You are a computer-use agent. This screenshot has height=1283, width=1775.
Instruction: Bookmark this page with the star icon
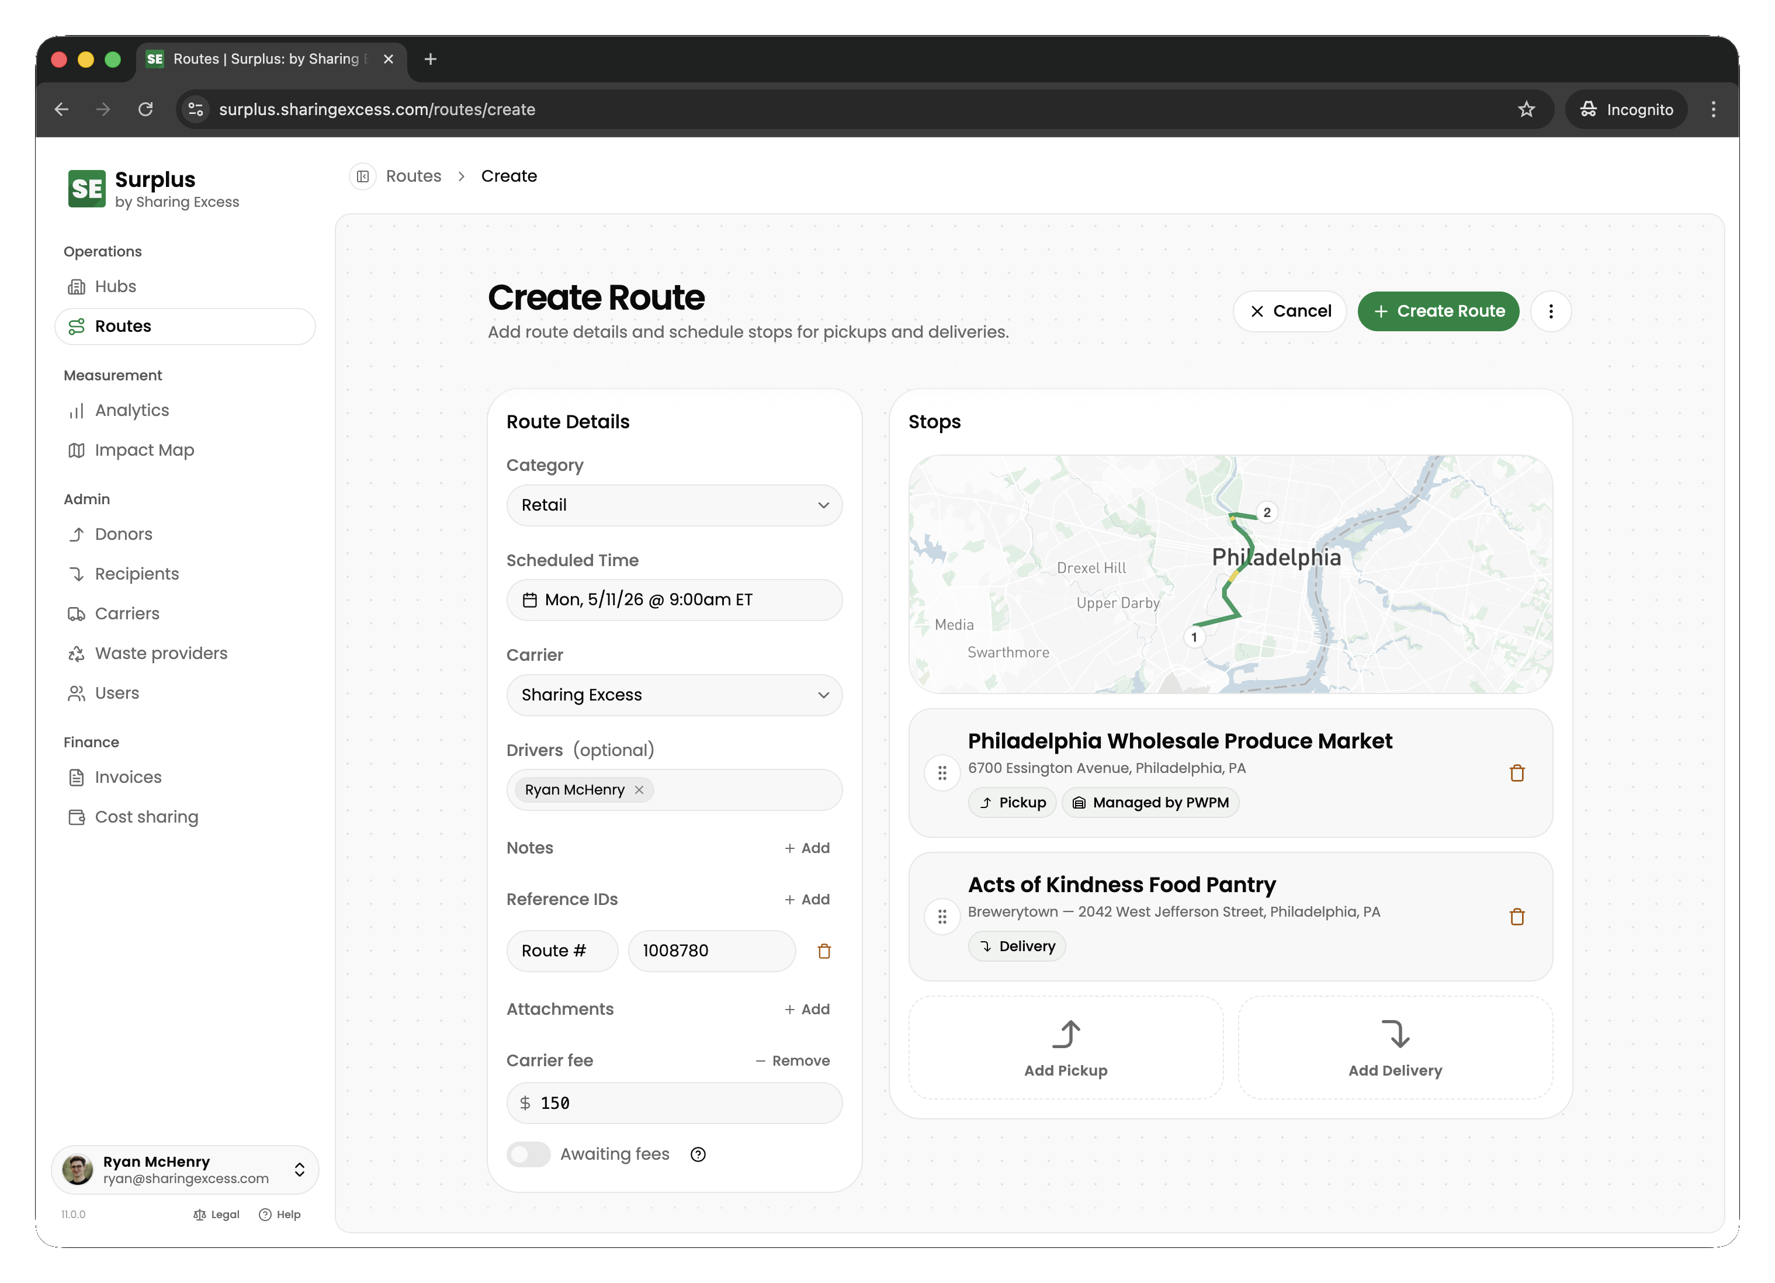1526,110
